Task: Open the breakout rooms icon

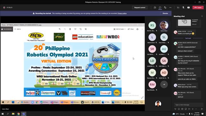Action: [x=165, y=8]
